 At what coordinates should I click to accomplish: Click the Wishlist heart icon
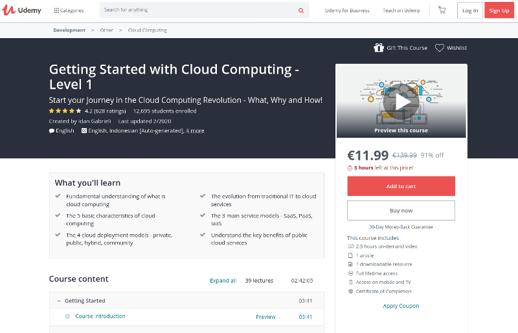pyautogui.click(x=440, y=48)
